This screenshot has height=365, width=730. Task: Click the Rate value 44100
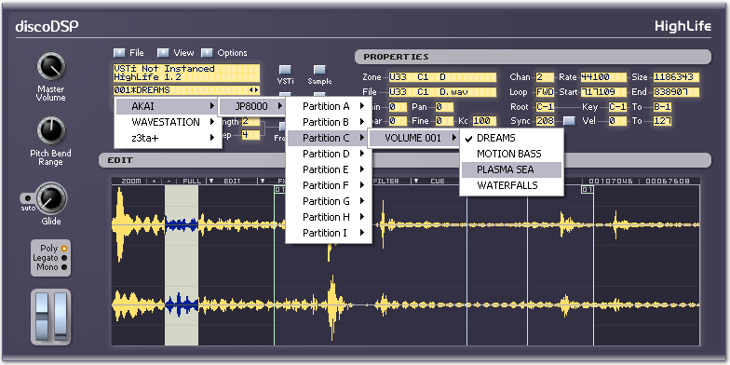coord(603,77)
